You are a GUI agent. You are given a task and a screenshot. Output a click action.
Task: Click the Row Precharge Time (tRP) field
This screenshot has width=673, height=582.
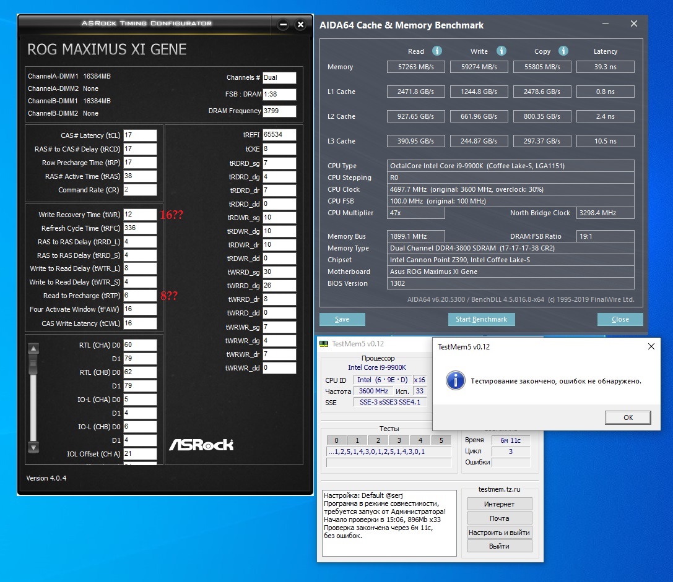pos(140,163)
